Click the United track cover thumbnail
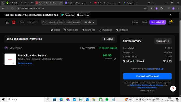This screenshot has height=102, width=181. click(x=10, y=59)
